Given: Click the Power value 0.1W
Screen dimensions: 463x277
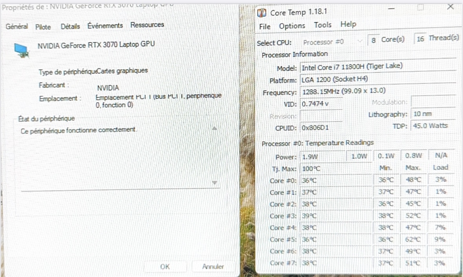Looking at the screenshot, I should 386,156.
